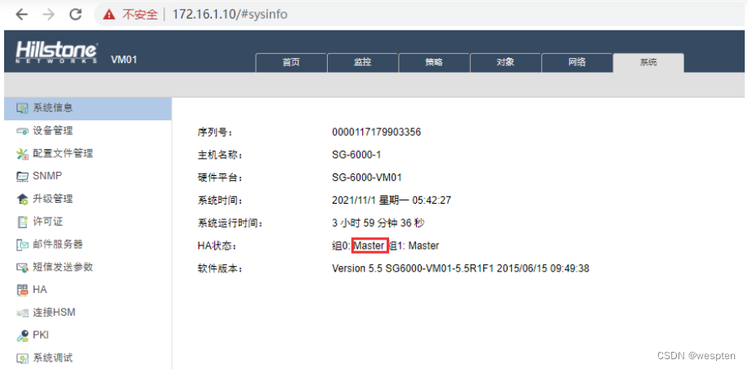Click the SNMP sidebar icon
Screen dimensions: 748x369
22,176
